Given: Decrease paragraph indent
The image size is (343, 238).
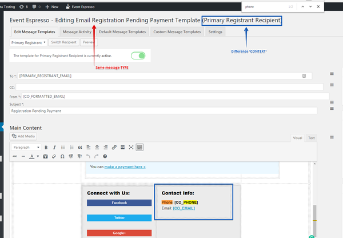Looking at the screenshot, I should coord(71,156).
